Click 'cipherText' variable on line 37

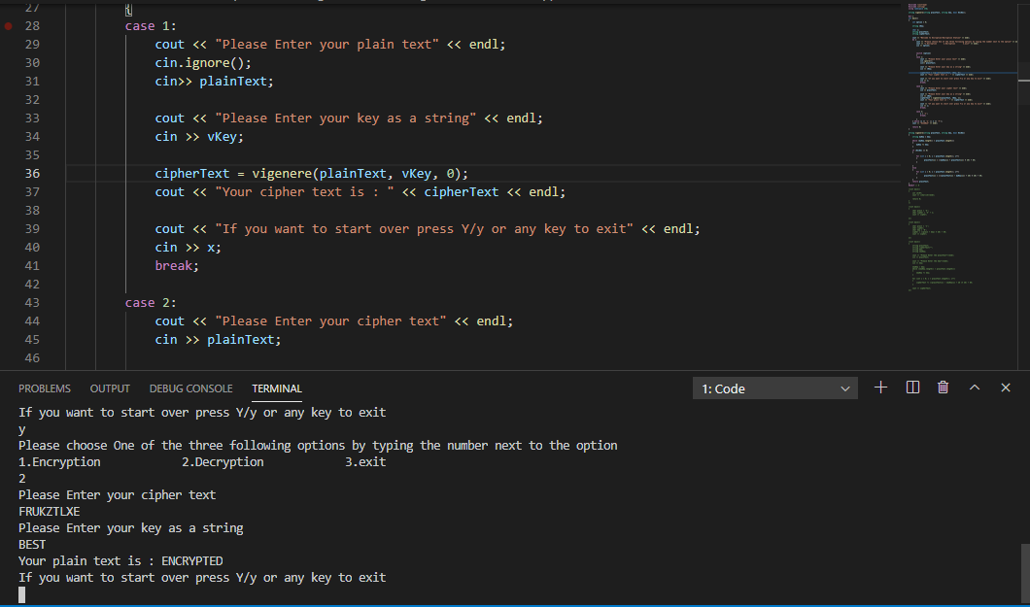462,191
